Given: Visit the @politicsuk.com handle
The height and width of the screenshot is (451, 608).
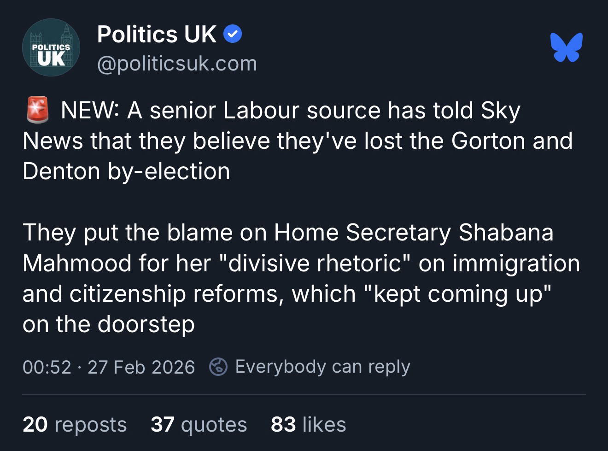Looking at the screenshot, I should coord(177,64).
